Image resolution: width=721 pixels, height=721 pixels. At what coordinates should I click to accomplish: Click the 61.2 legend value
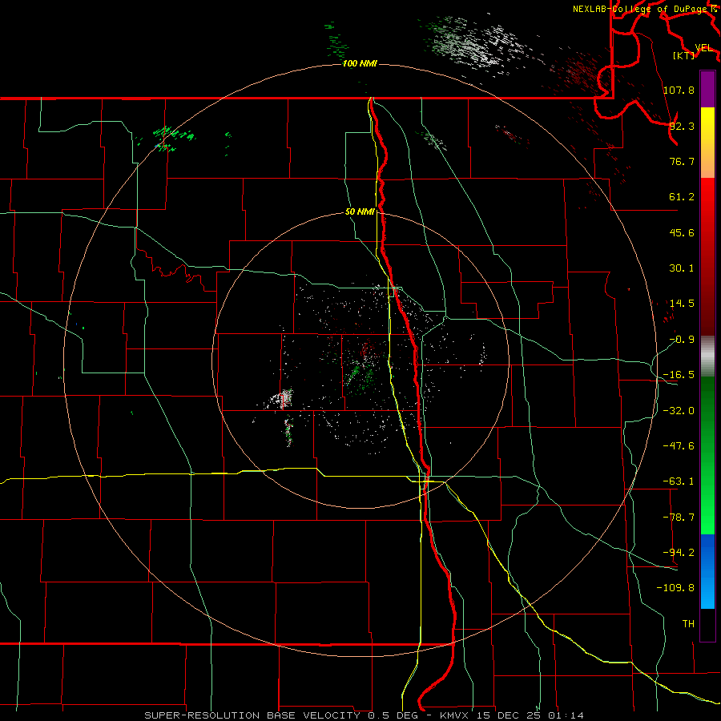(x=682, y=197)
